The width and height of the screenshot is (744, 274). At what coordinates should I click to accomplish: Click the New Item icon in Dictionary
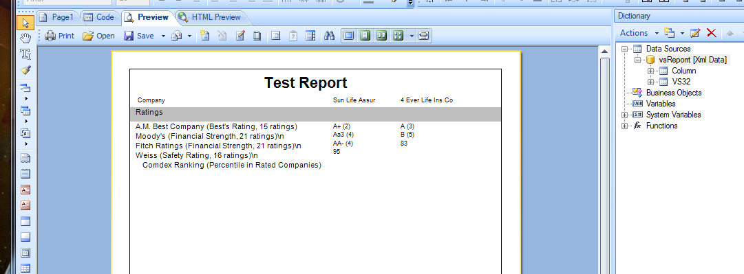click(670, 33)
